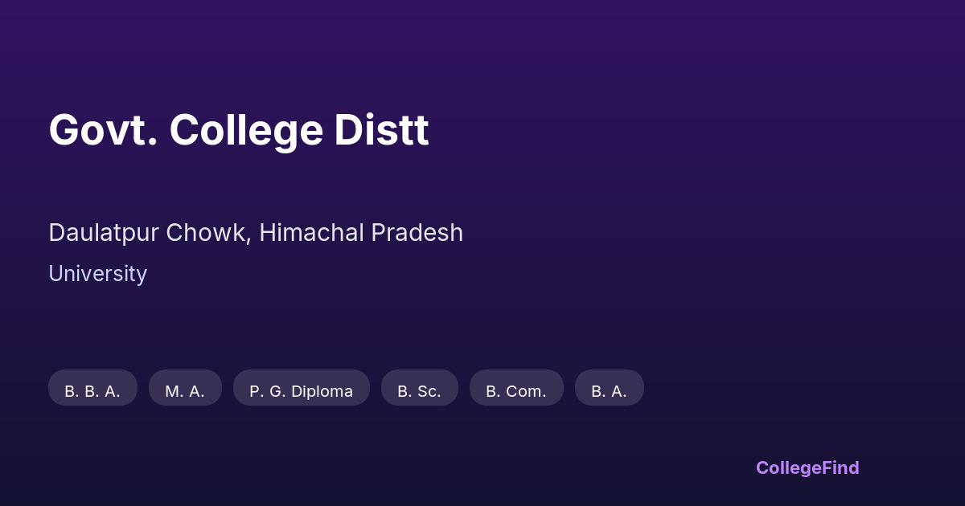Screen dimensions: 965x506
Task: Click the University label
Action: (x=97, y=274)
